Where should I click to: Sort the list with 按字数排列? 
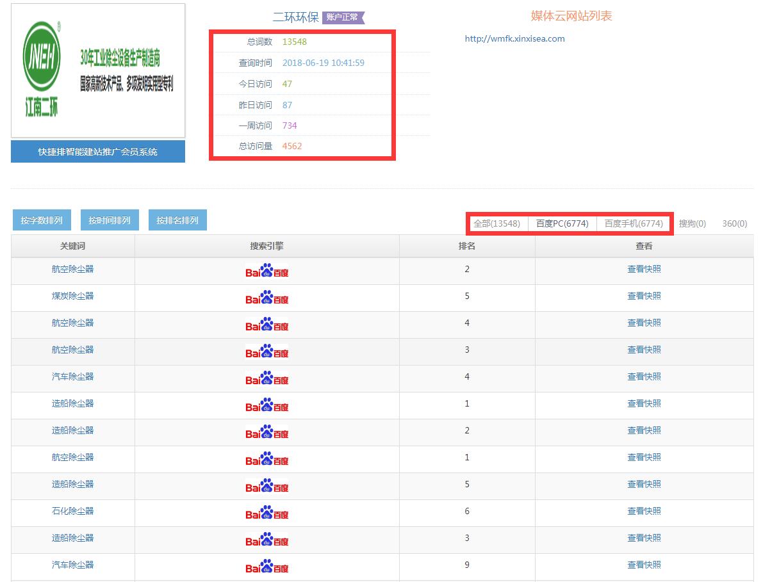click(x=42, y=220)
